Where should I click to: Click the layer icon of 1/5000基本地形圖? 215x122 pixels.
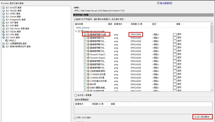coord(88,81)
